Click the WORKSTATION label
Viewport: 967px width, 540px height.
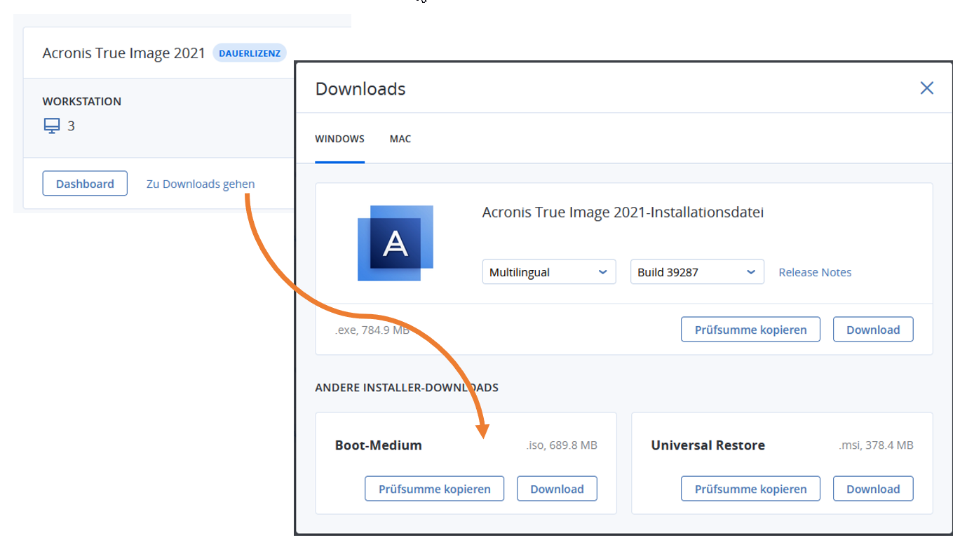(82, 102)
